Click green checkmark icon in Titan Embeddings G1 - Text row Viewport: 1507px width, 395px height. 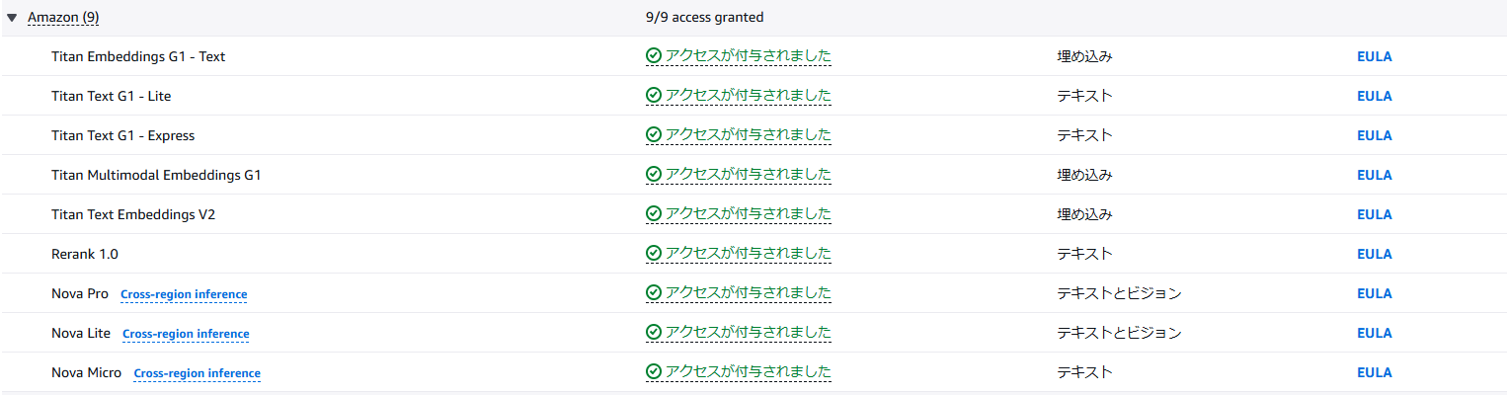coord(653,56)
